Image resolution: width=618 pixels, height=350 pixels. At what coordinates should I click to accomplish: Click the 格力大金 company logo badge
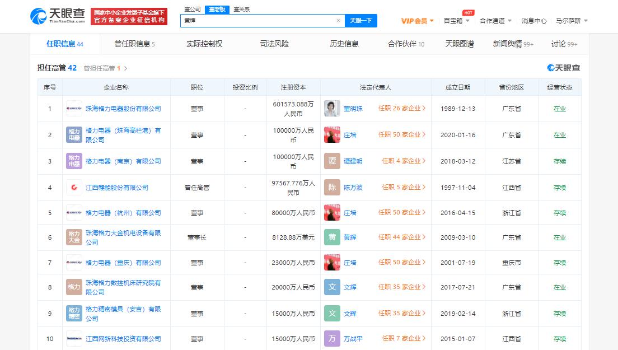point(74,237)
